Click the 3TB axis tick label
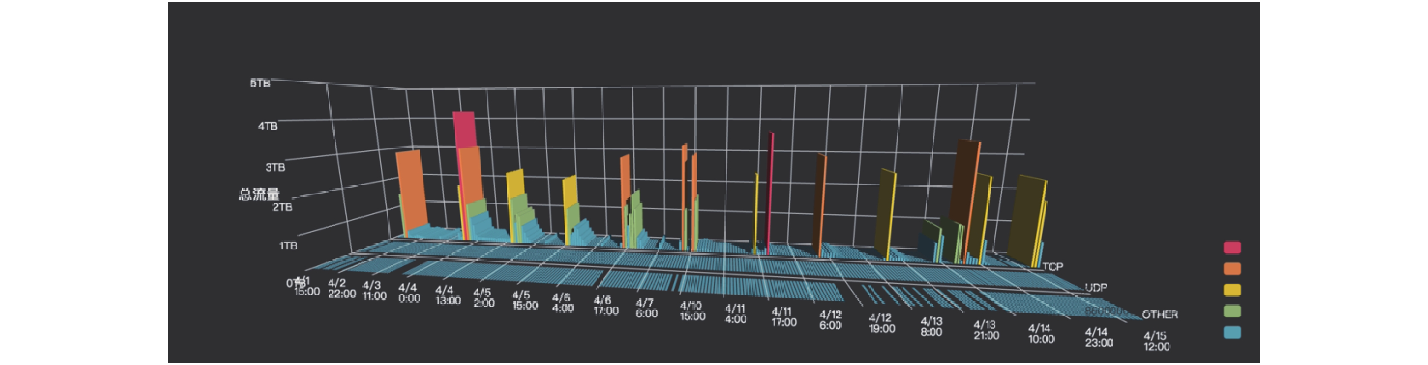This screenshot has height=365, width=1428. pyautogui.click(x=275, y=167)
